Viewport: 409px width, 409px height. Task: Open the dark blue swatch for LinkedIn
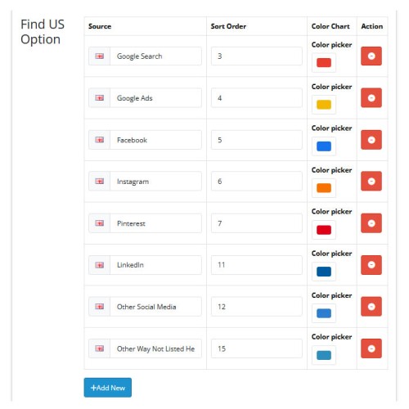[x=324, y=272]
